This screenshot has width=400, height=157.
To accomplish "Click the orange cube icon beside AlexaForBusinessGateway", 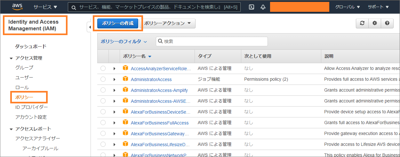I will [x=125, y=133].
